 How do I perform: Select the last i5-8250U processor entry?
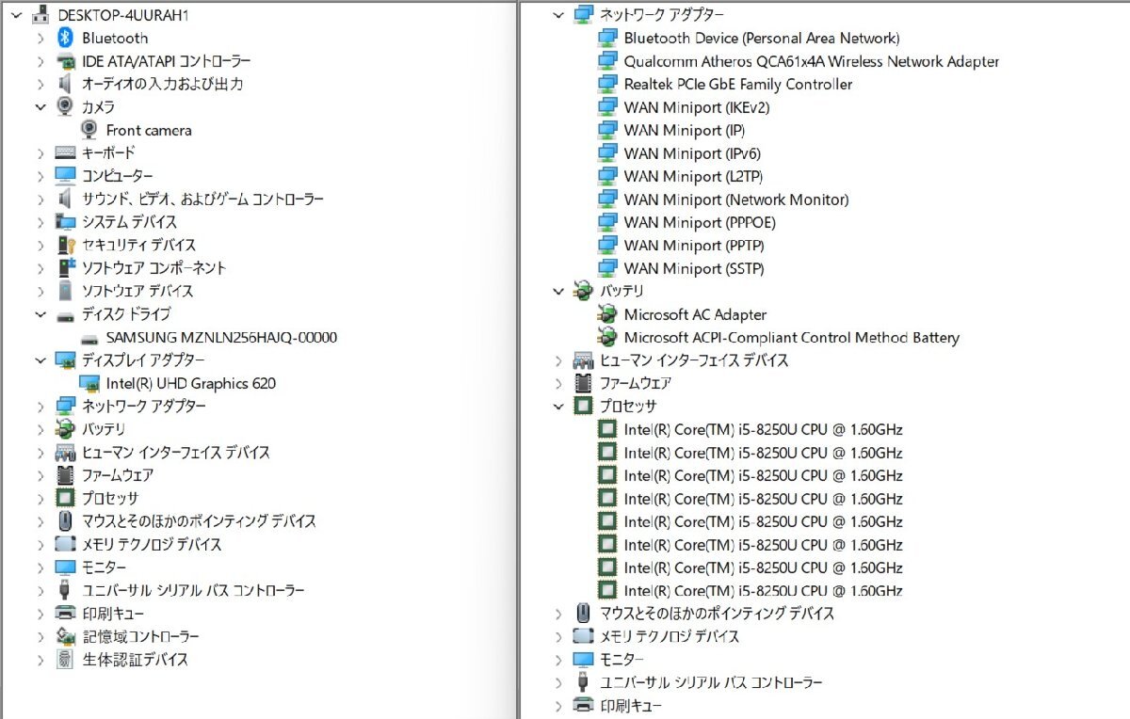[763, 591]
